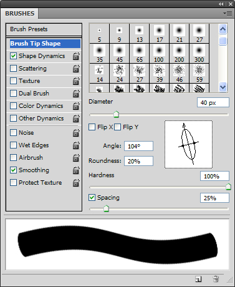Lock the Shape Dynamics settings
The image size is (235, 287).
coord(76,56)
